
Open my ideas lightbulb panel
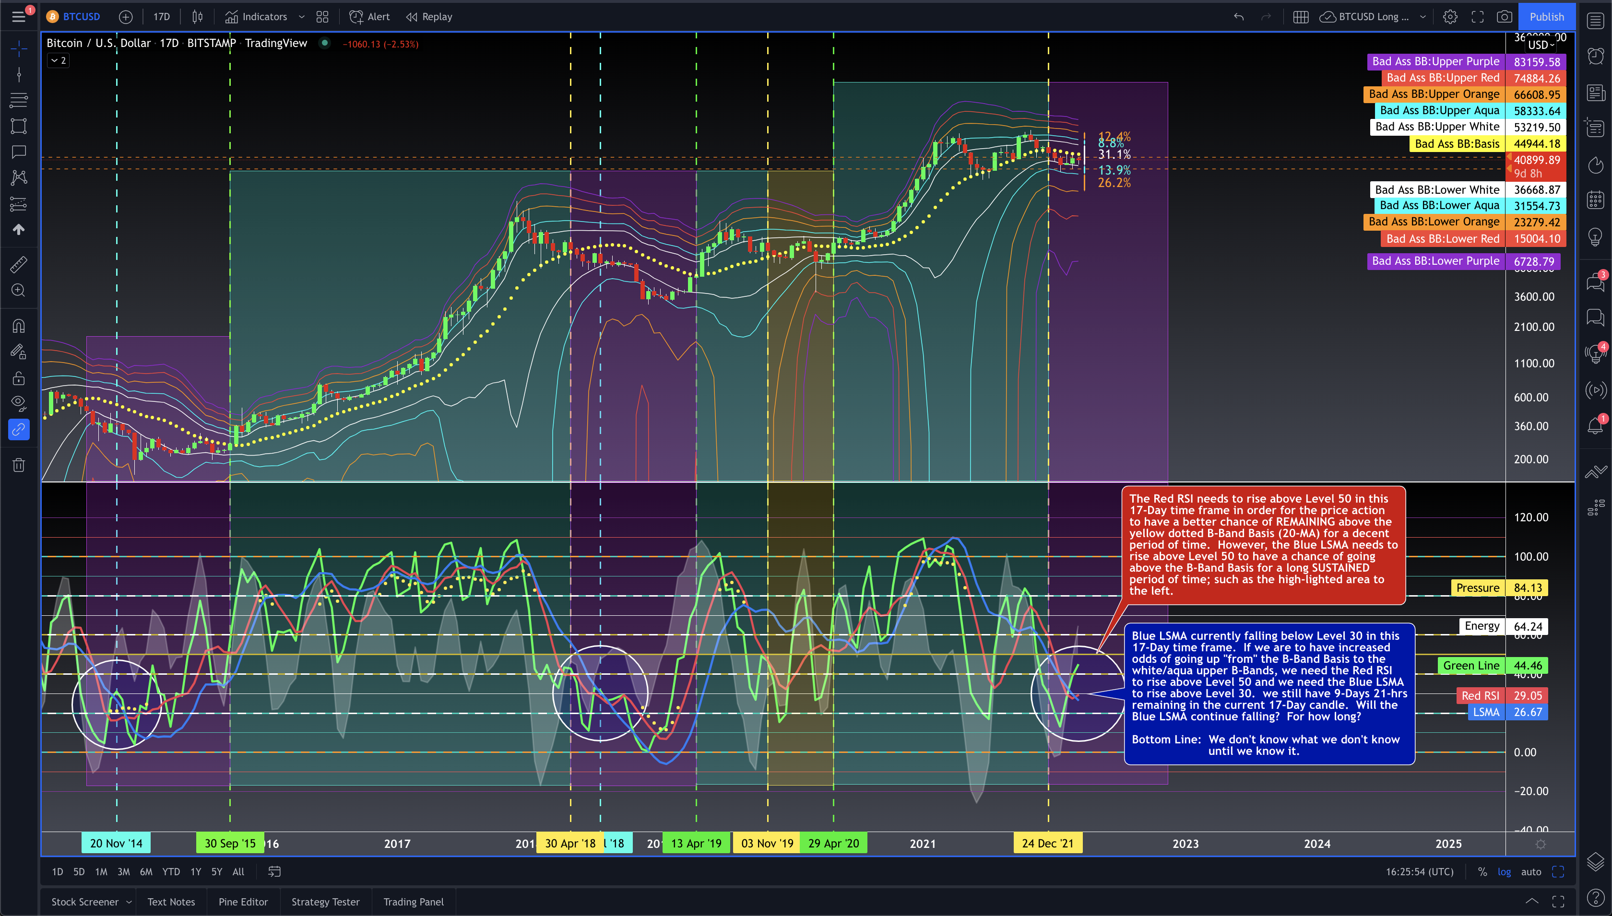point(1595,237)
